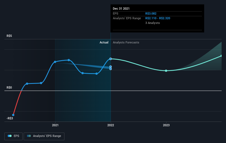
Task: Click the 3 Analysts text in tooltip
Action: point(153,23)
